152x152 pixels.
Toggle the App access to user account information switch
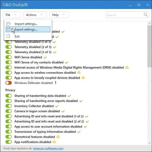click(8, 127)
